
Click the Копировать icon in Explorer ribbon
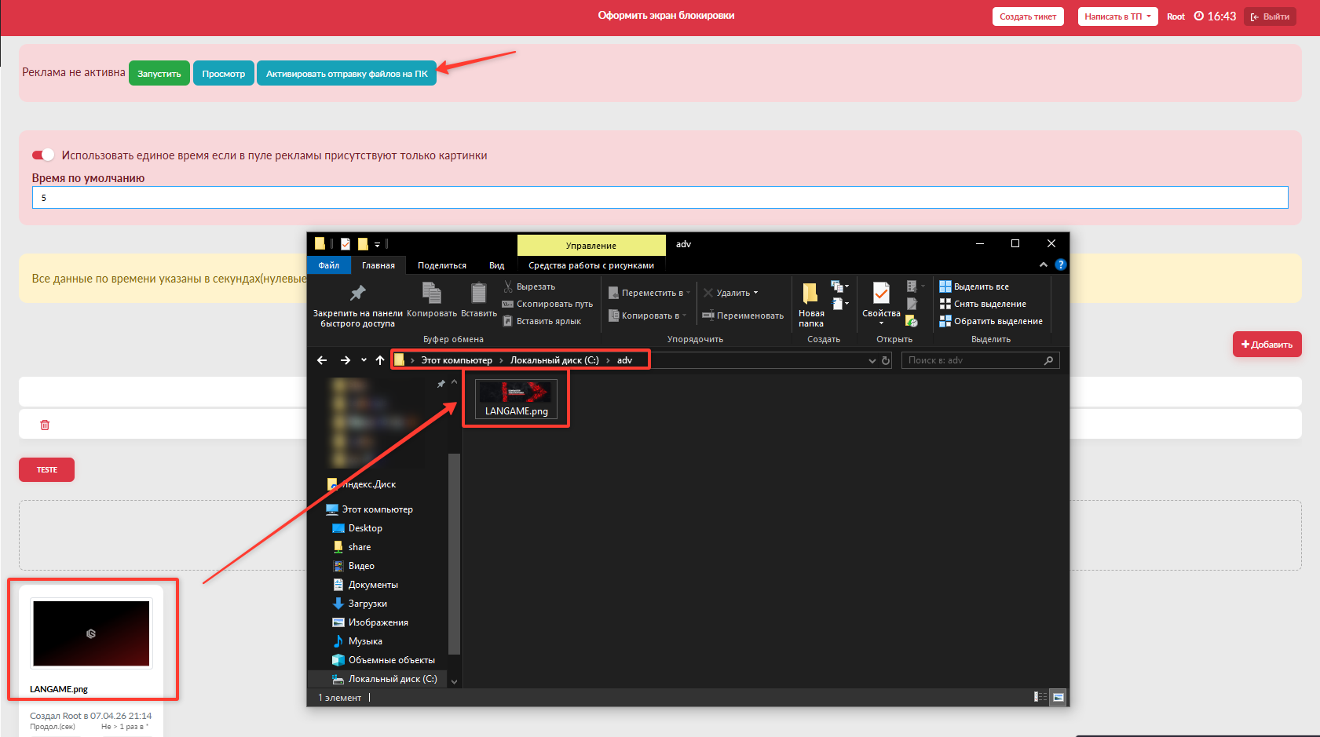(432, 301)
